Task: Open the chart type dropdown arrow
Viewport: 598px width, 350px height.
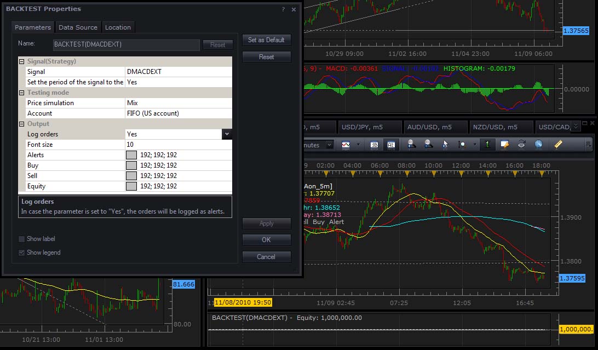Action: [358, 145]
